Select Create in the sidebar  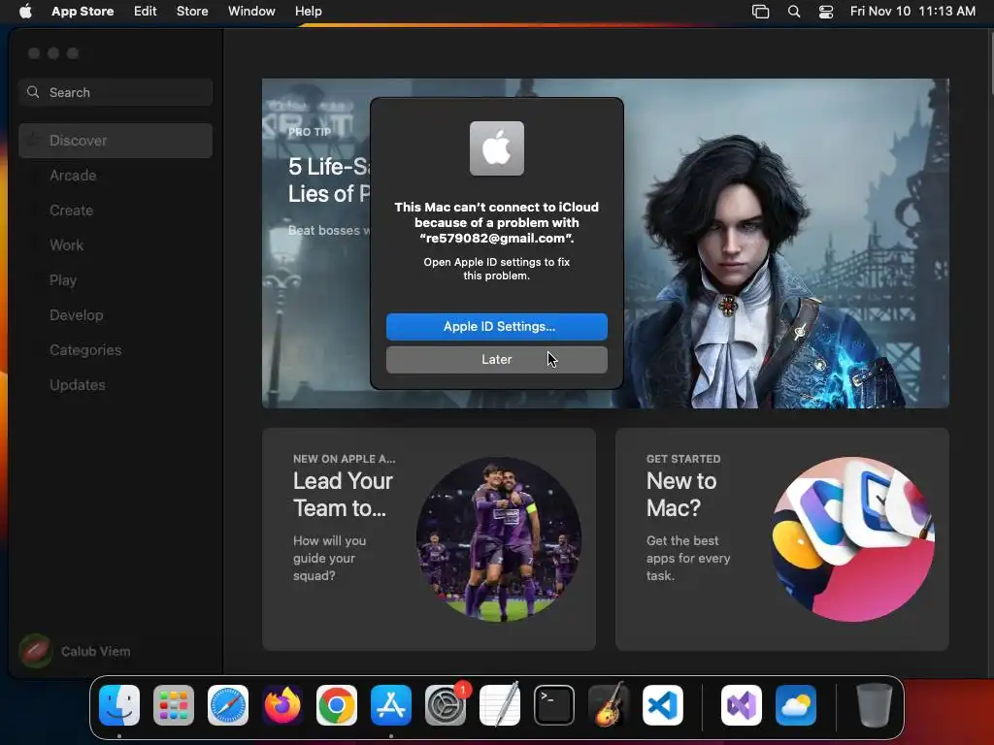tap(116, 211)
